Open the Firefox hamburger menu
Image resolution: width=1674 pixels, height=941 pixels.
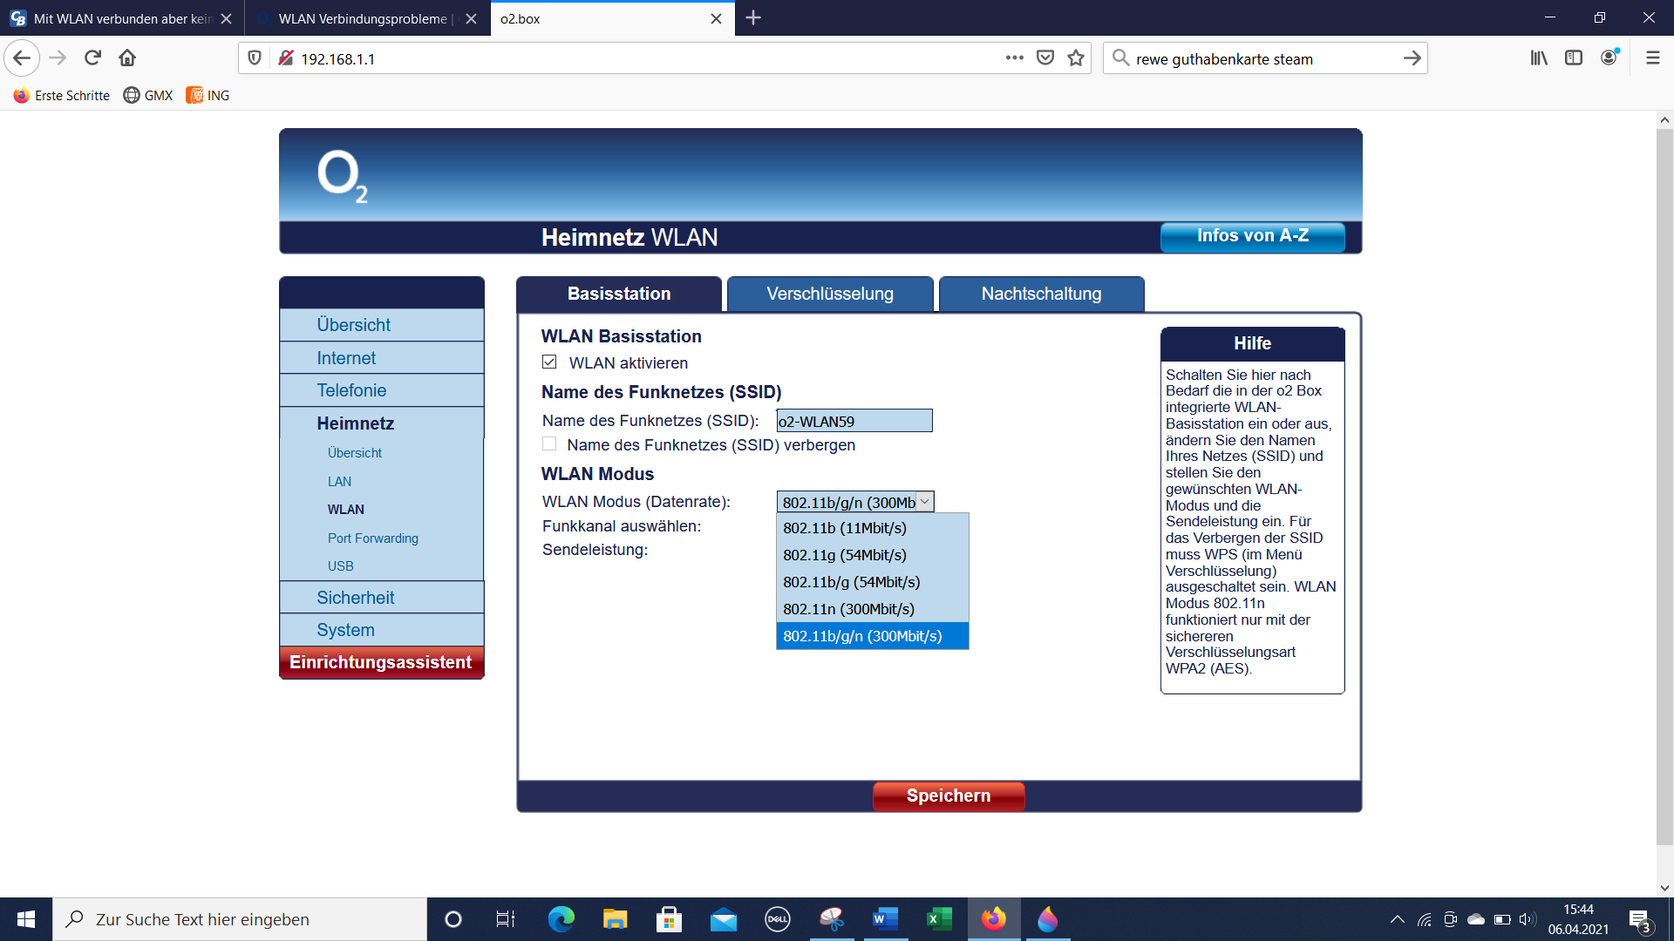(1652, 58)
